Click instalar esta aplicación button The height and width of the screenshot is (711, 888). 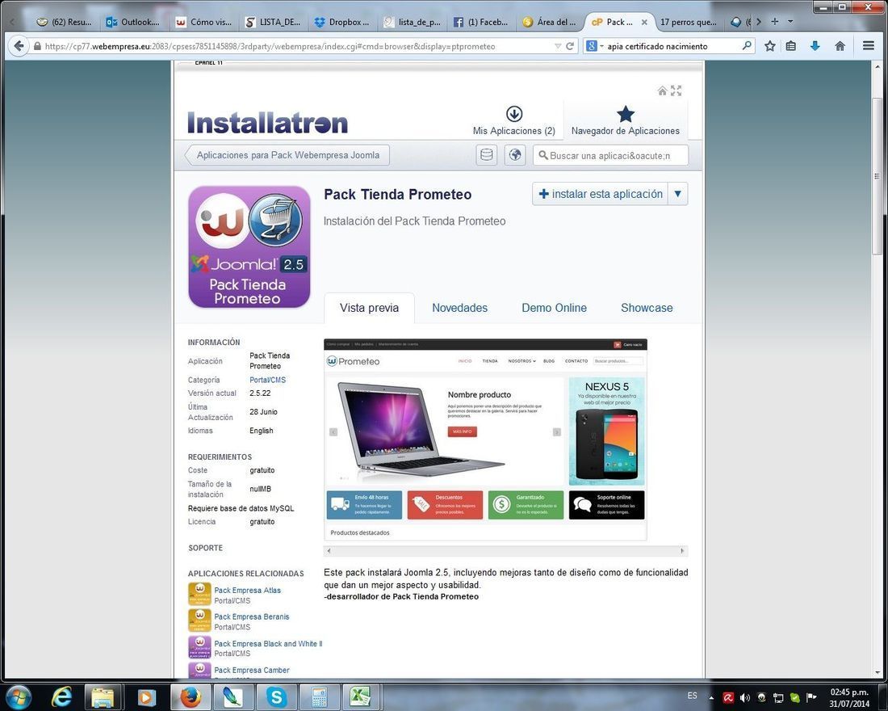(x=601, y=194)
